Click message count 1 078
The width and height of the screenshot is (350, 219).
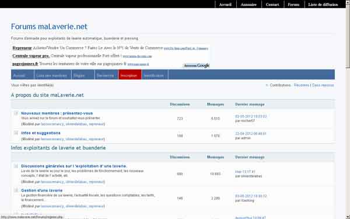point(215,136)
